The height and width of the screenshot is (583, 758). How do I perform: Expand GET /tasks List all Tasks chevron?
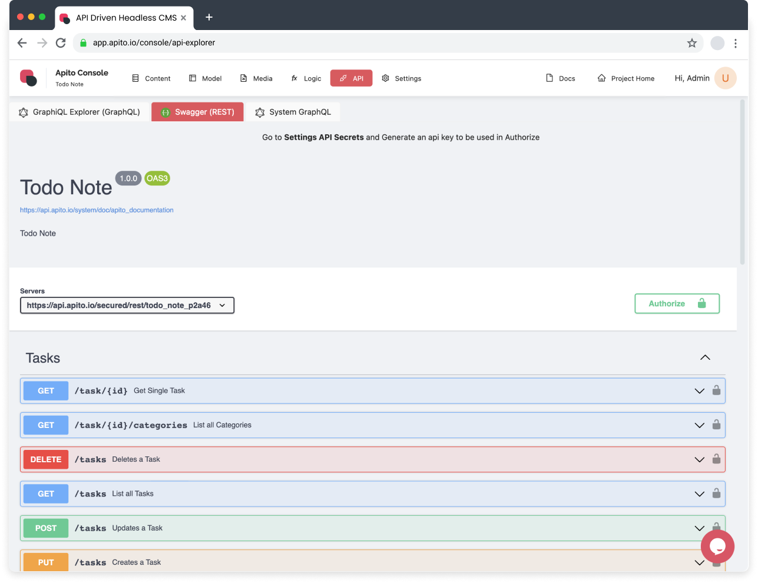tap(700, 494)
